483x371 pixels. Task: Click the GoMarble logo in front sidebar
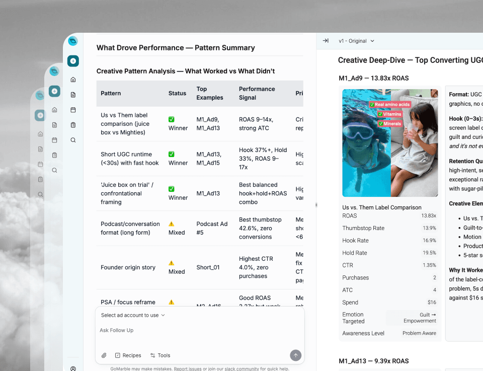click(x=73, y=41)
